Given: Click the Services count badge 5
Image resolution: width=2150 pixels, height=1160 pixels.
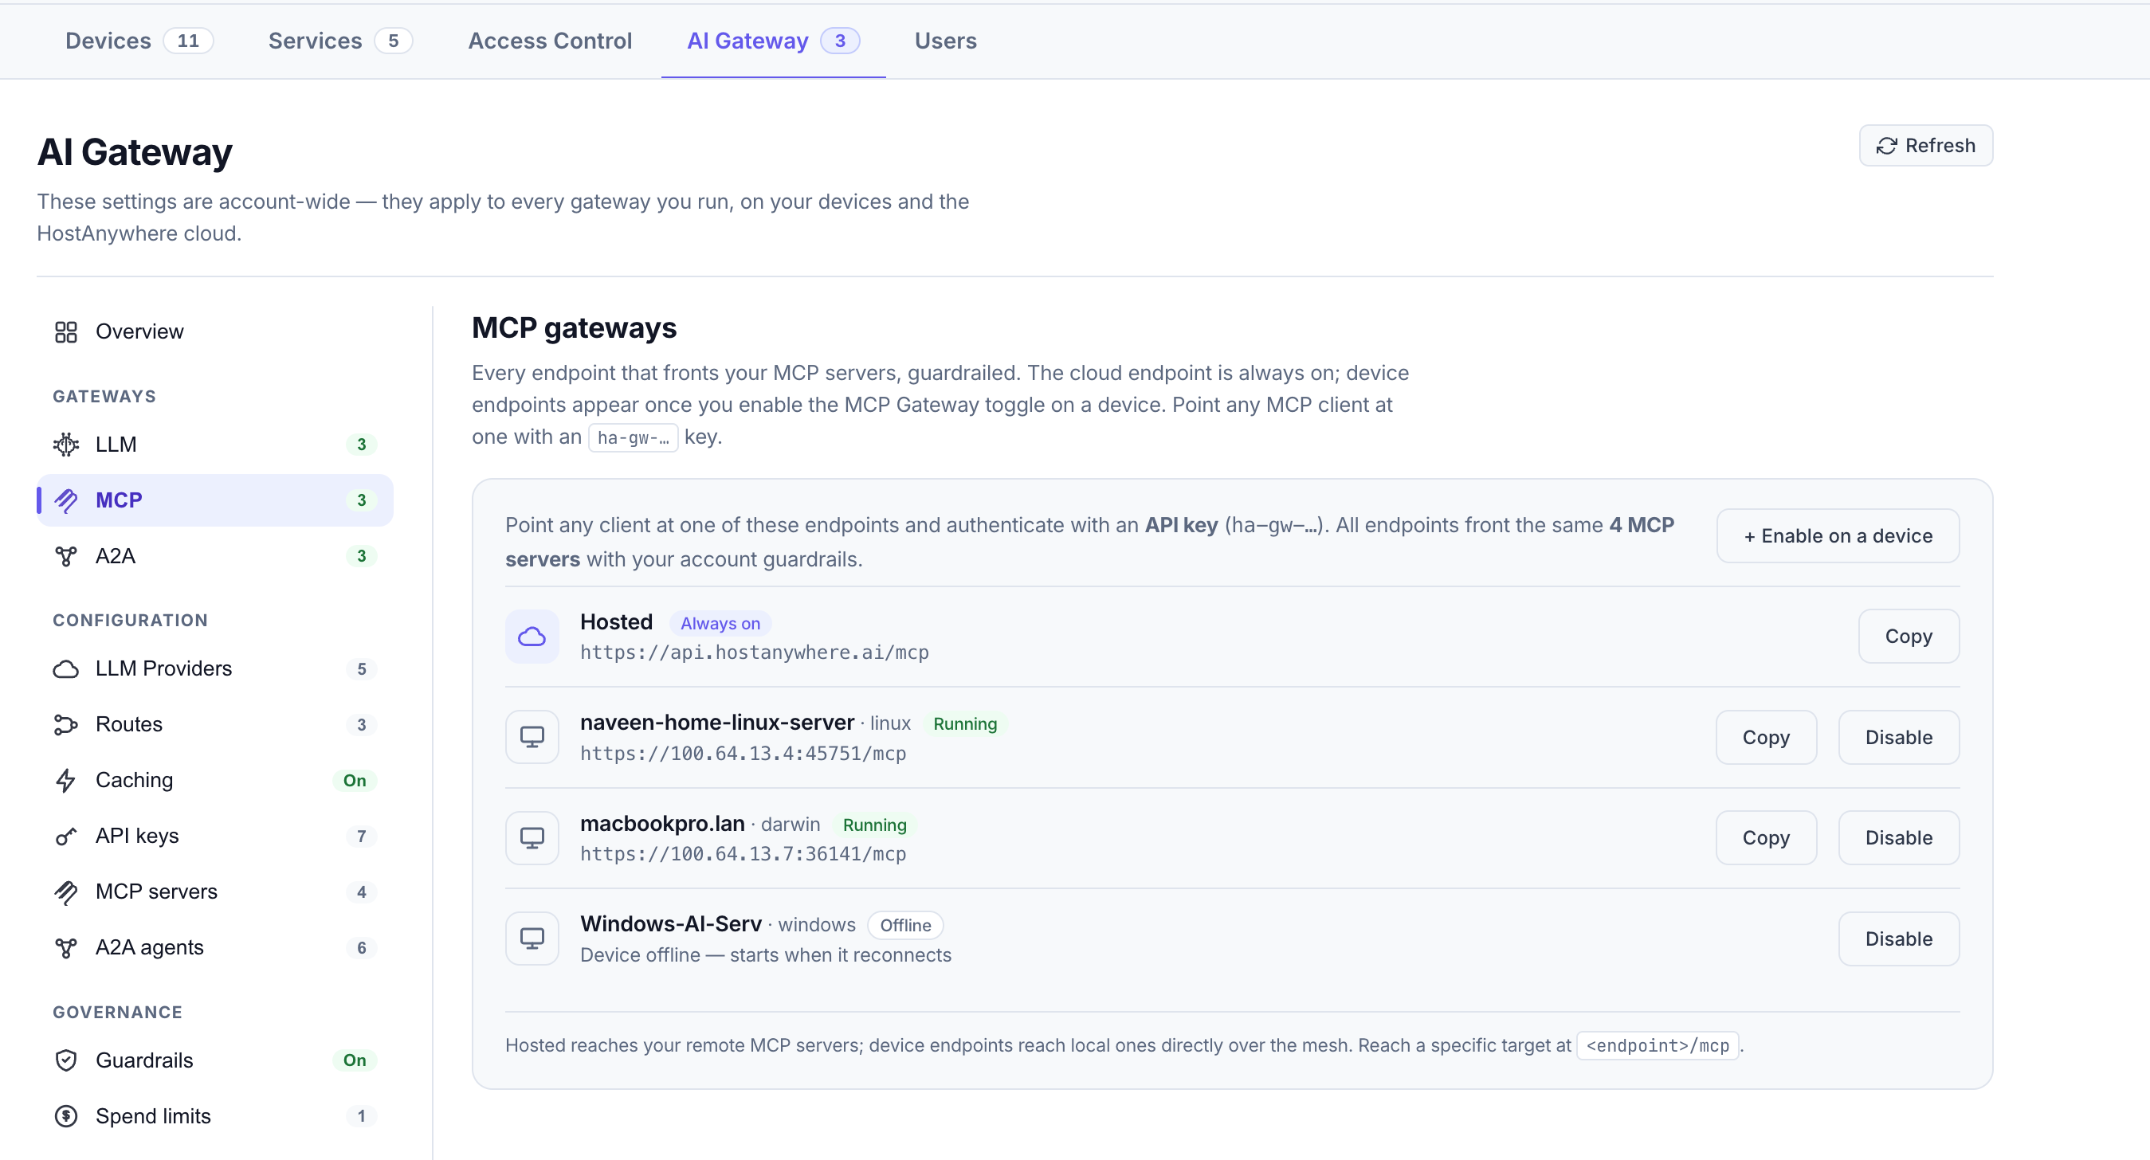Looking at the screenshot, I should click(x=393, y=41).
